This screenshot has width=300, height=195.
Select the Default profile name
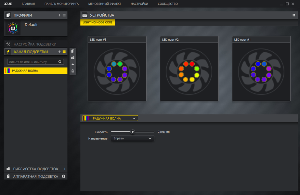[x=31, y=25]
